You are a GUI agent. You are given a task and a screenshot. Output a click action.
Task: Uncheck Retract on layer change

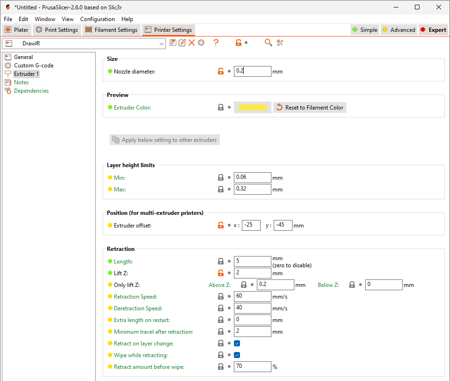tap(237, 344)
